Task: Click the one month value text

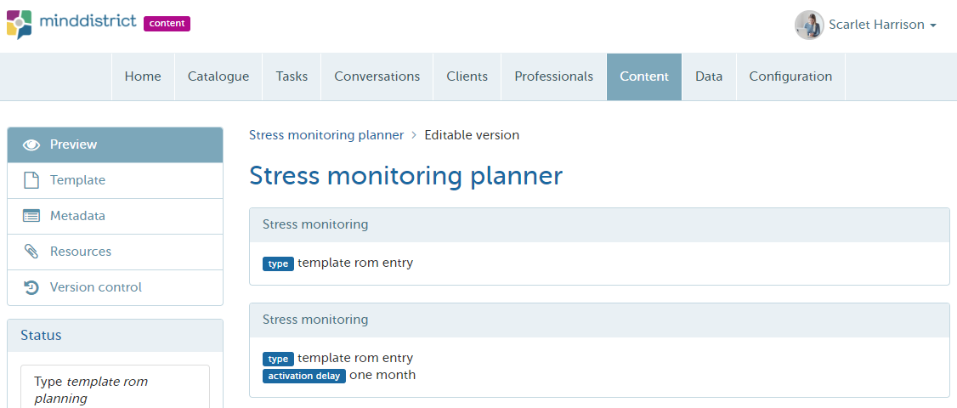Action: tap(382, 375)
